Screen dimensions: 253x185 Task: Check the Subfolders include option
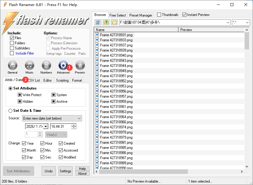(12, 48)
